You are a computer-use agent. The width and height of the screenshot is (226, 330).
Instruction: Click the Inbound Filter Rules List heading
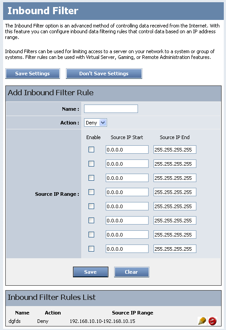52,297
